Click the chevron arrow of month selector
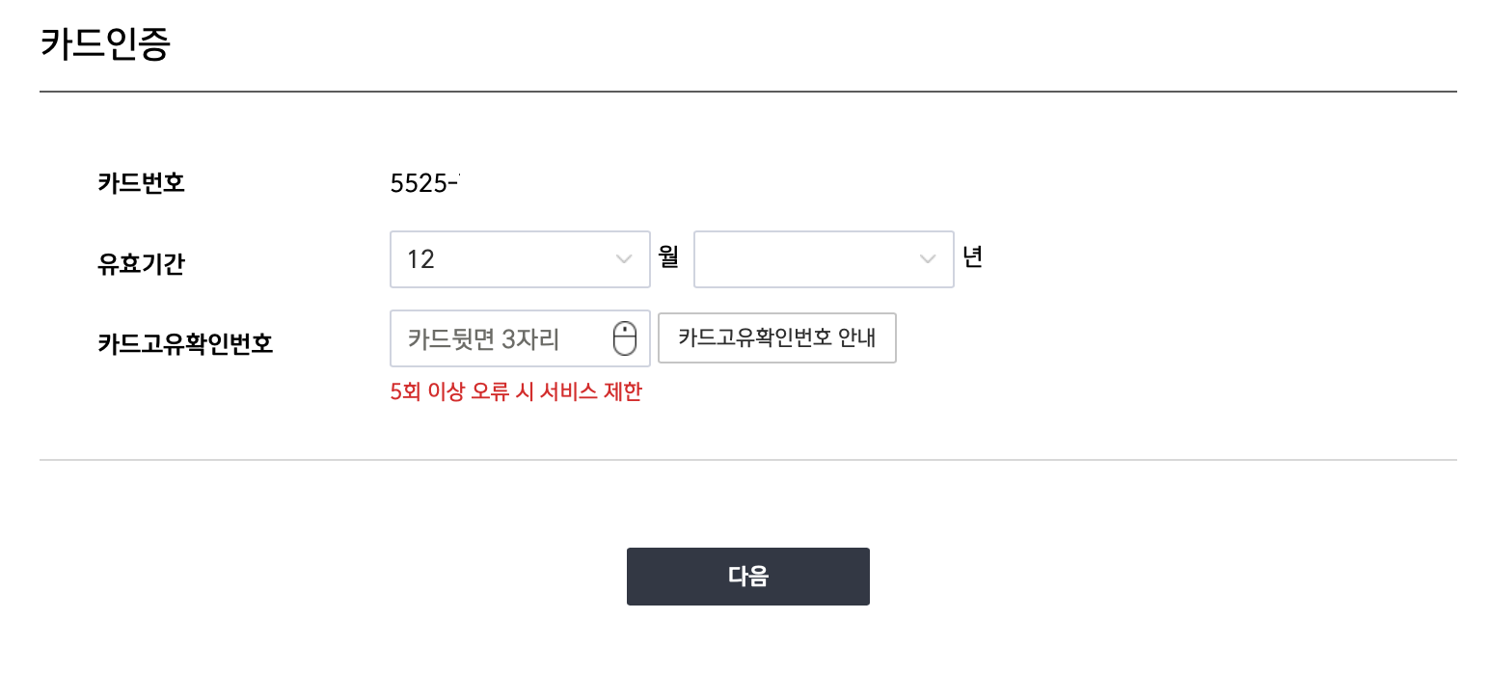This screenshot has height=673, width=1489. click(x=623, y=259)
